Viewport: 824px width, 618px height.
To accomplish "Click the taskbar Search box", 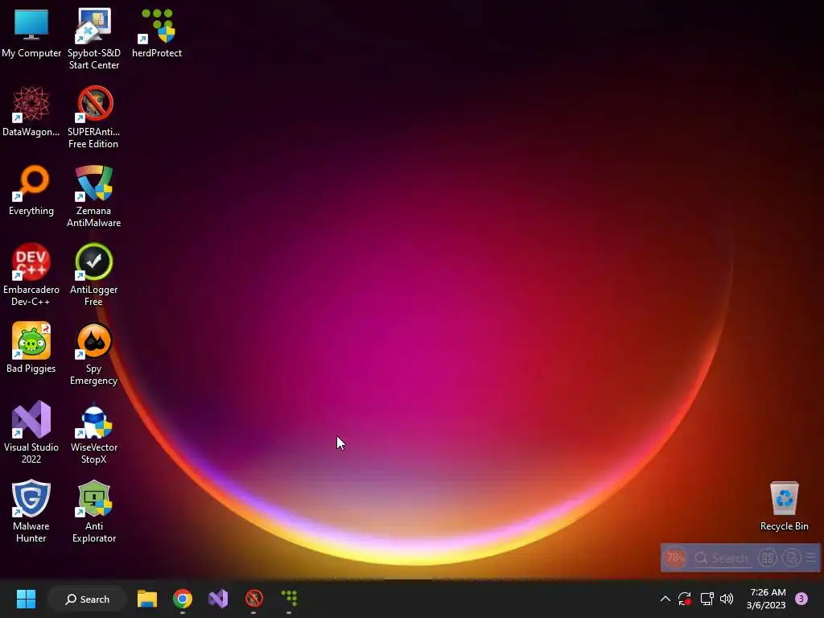I will [87, 599].
